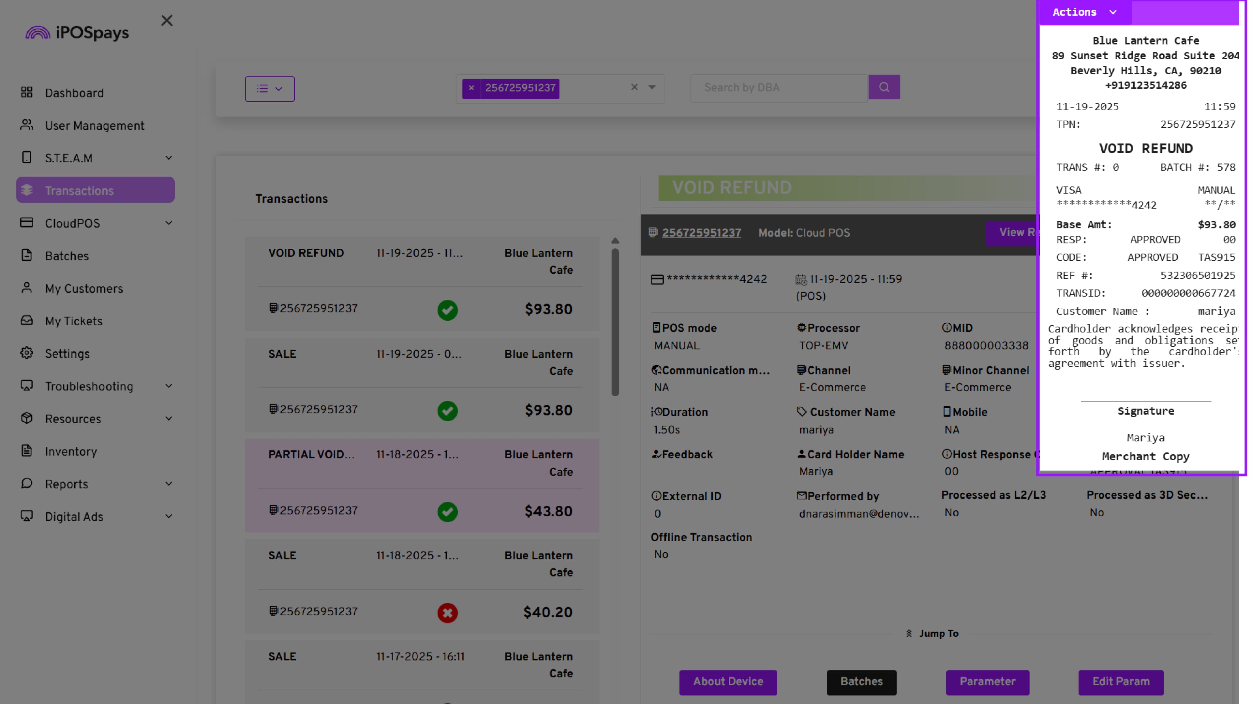Click the Search by DBA input field
Viewport: 1252px width, 704px height.
coord(779,88)
